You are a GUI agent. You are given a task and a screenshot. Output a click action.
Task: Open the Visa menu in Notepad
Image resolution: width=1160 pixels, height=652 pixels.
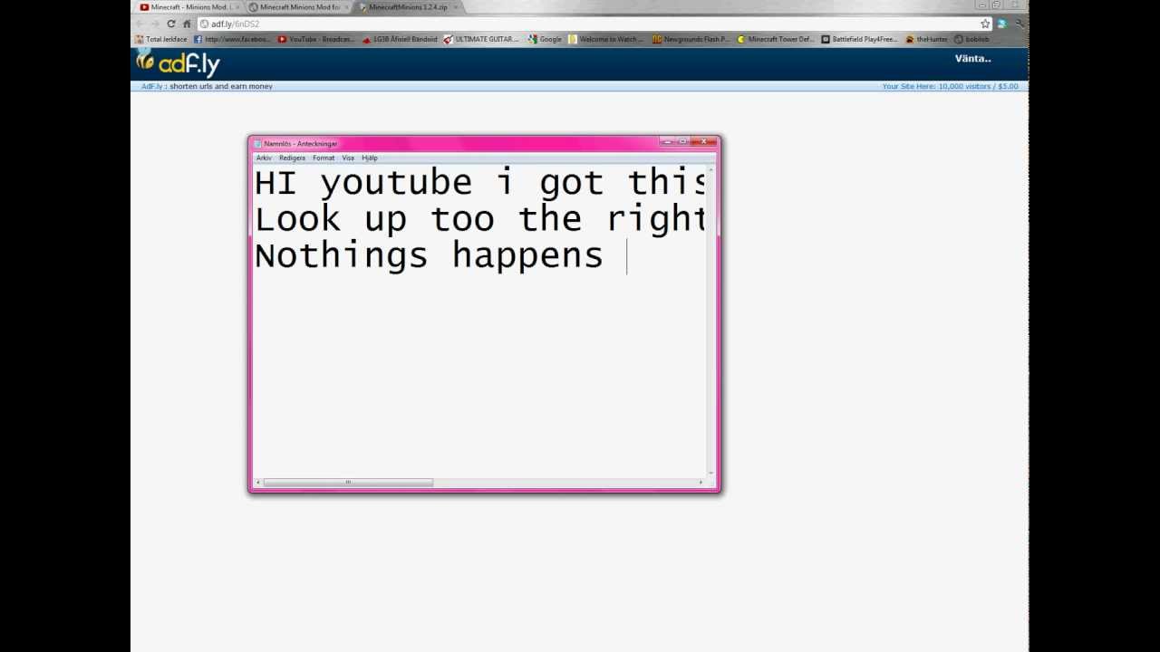click(x=348, y=158)
